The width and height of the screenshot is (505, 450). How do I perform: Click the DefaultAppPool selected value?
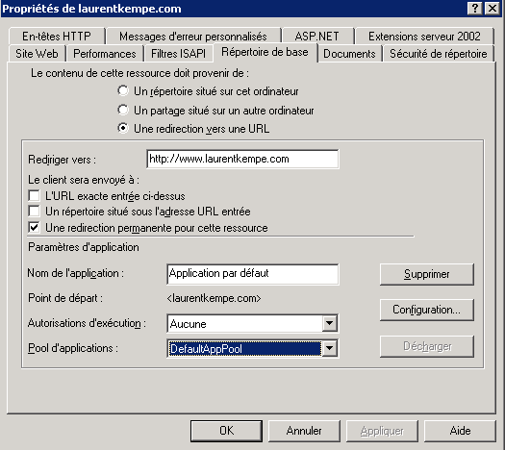coord(244,349)
